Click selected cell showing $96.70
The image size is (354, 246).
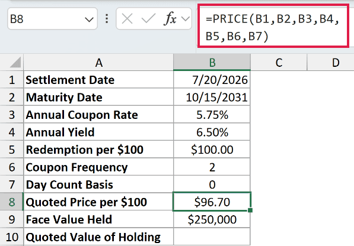212,202
